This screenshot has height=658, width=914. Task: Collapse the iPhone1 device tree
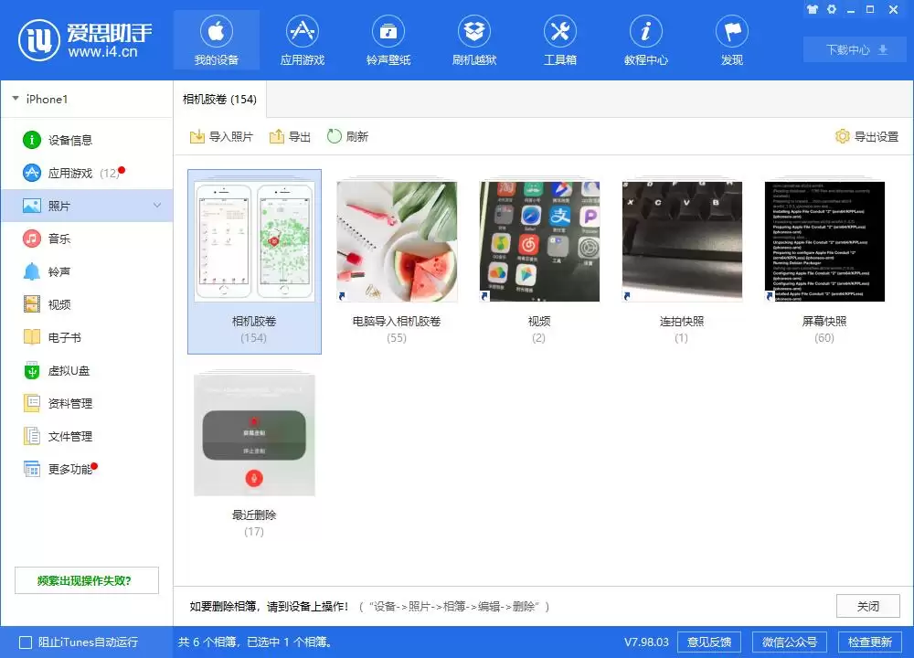pos(16,99)
